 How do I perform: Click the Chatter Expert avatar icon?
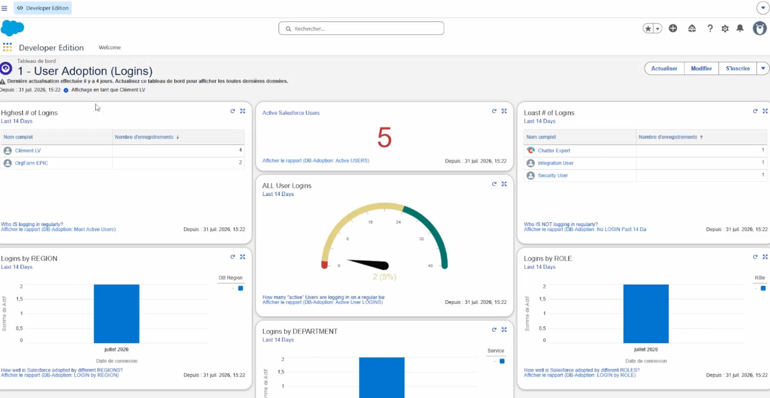pos(530,151)
